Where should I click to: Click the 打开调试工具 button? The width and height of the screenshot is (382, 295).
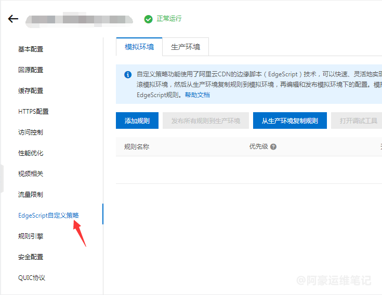click(x=358, y=120)
